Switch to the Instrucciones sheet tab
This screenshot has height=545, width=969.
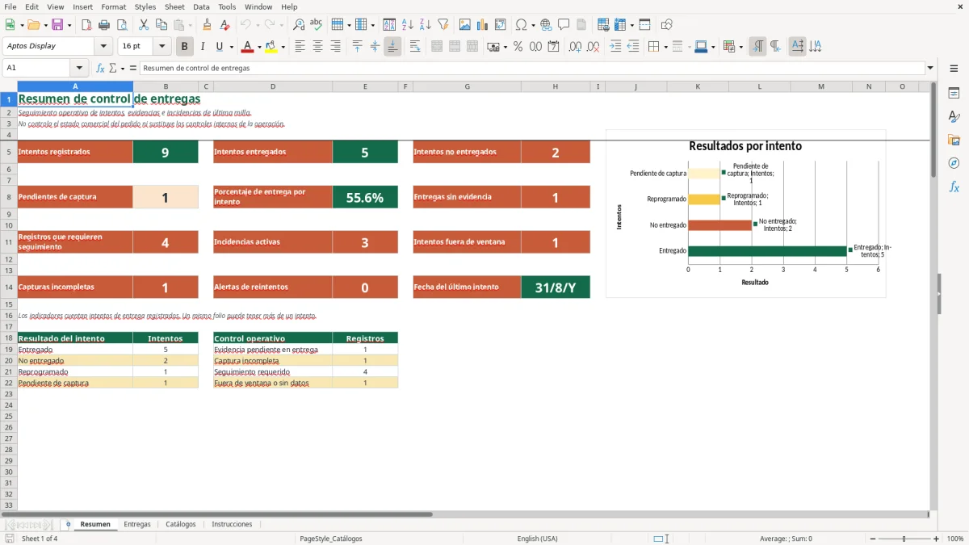[x=232, y=524]
